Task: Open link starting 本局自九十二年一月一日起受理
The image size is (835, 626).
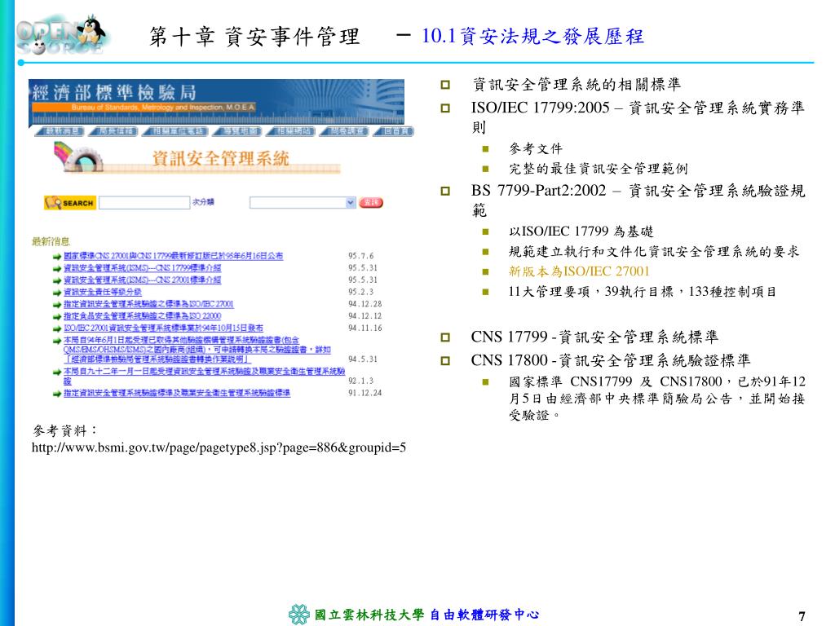Action: tap(204, 375)
